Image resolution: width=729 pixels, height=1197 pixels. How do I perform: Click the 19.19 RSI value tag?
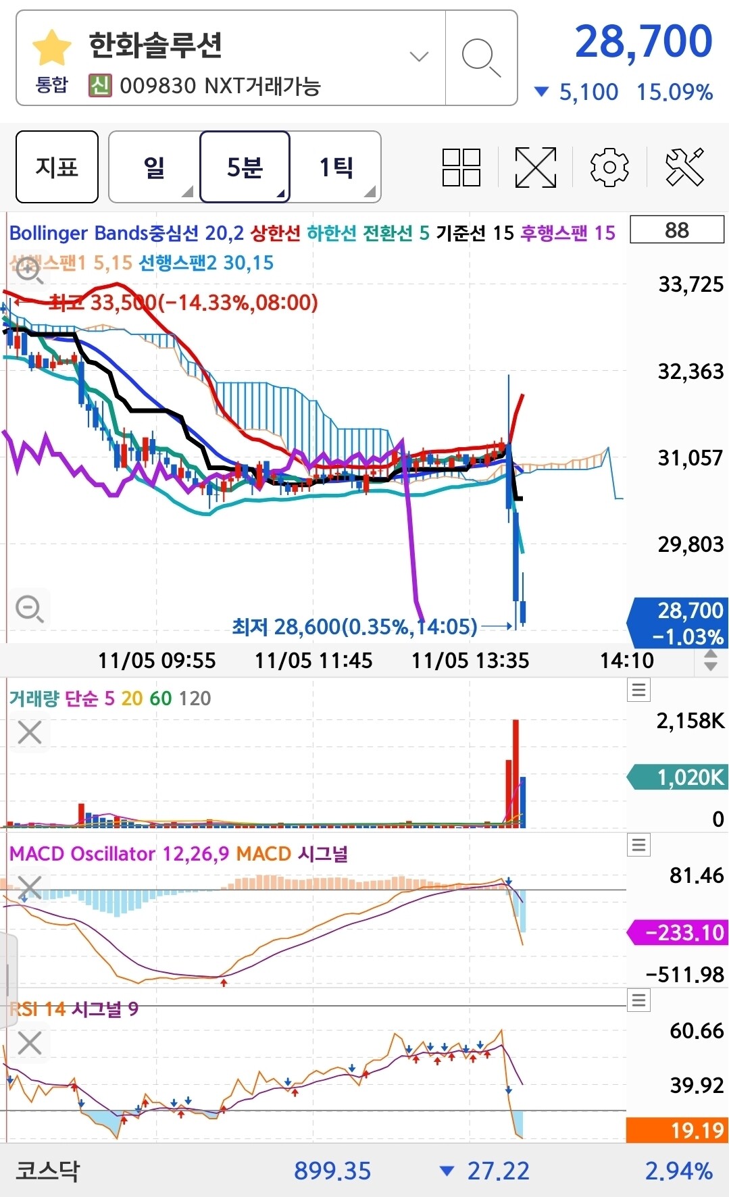pyautogui.click(x=678, y=1130)
